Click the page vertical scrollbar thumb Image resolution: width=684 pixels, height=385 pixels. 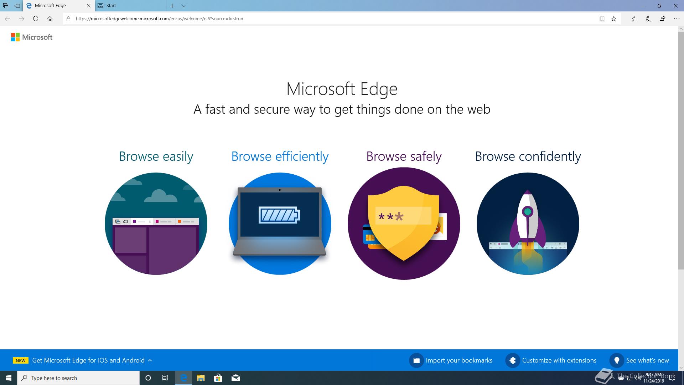click(681, 150)
